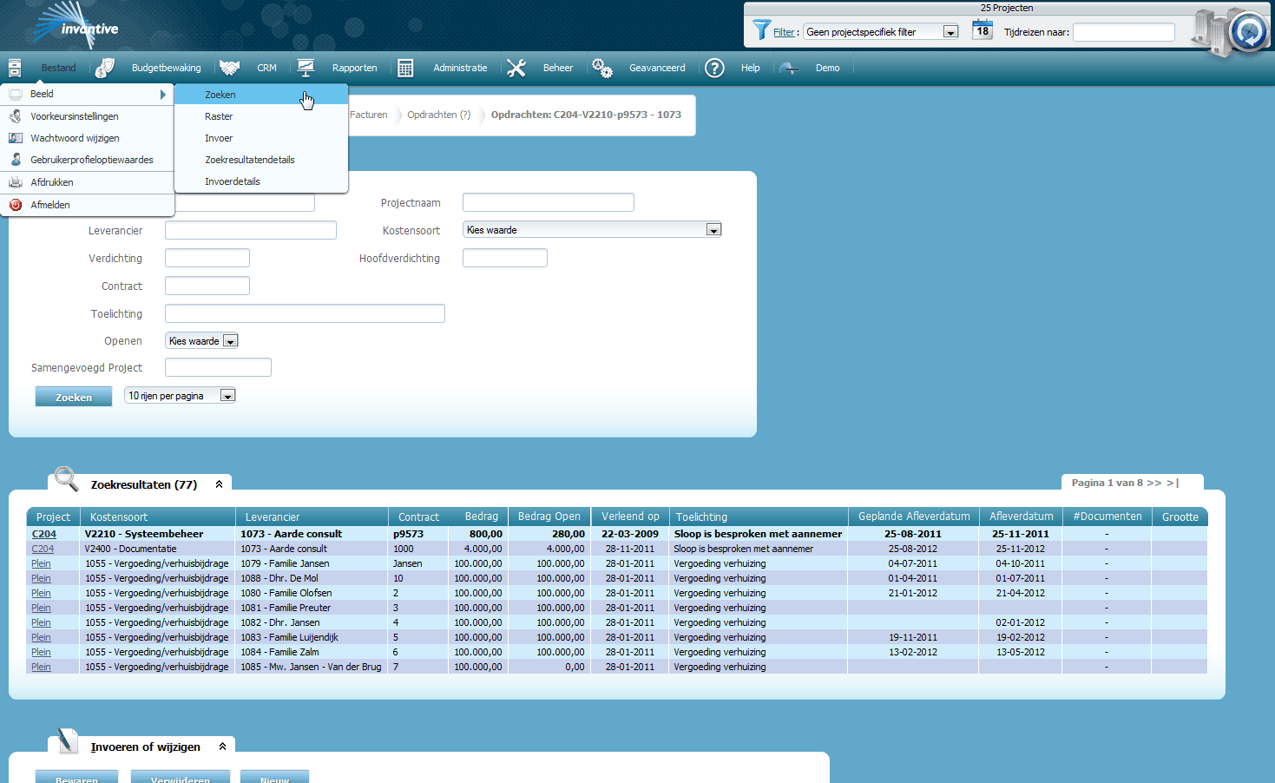
Task: Click the Budgetbewaking money icon
Action: pos(105,68)
